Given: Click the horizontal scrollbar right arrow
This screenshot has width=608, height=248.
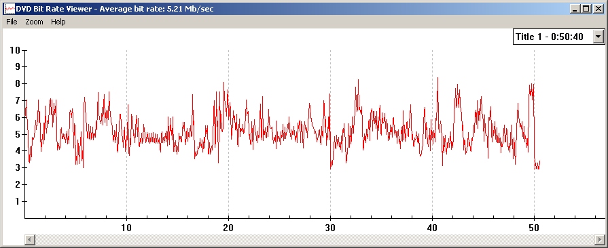Looking at the screenshot, I should coord(600,239).
